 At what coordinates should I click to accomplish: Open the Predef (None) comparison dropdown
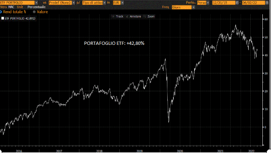pyautogui.click(x=73, y=2)
